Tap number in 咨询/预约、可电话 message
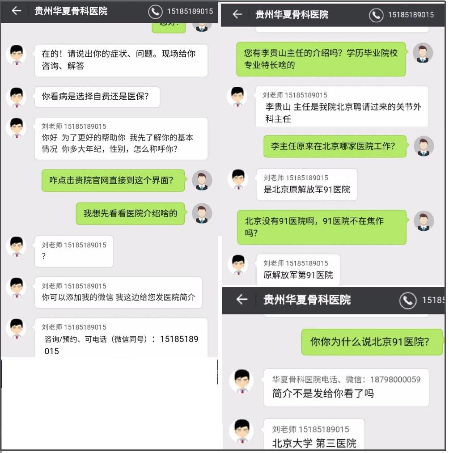Screen dimensions: 449x453 [x=121, y=345]
